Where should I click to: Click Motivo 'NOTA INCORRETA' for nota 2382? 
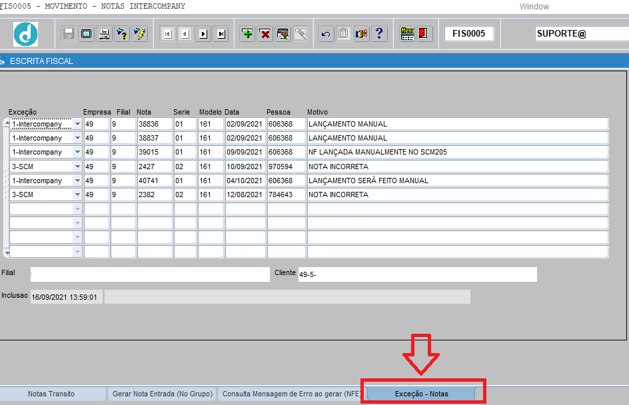coord(458,195)
